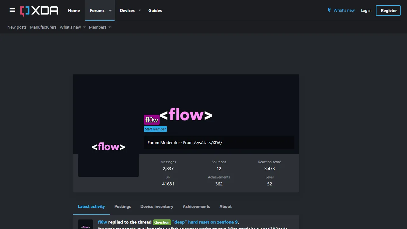Open the Manufacturers link
This screenshot has width=407, height=229.
[43, 27]
